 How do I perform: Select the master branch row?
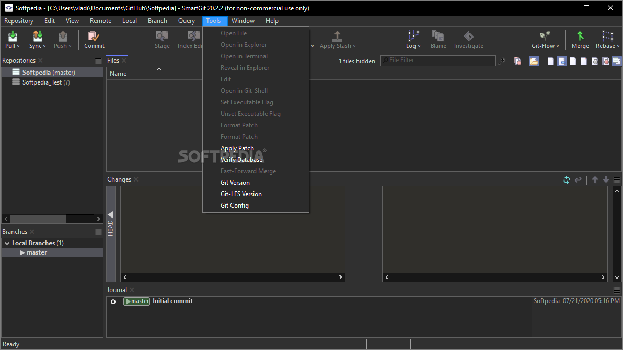pyautogui.click(x=52, y=252)
